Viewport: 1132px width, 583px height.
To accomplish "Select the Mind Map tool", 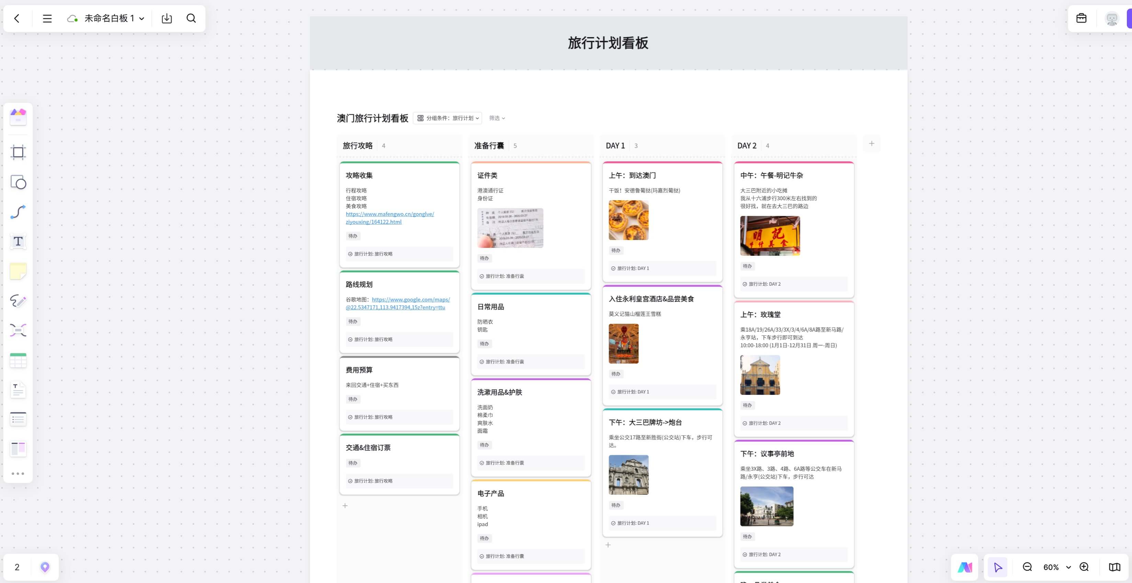I will coord(18,330).
